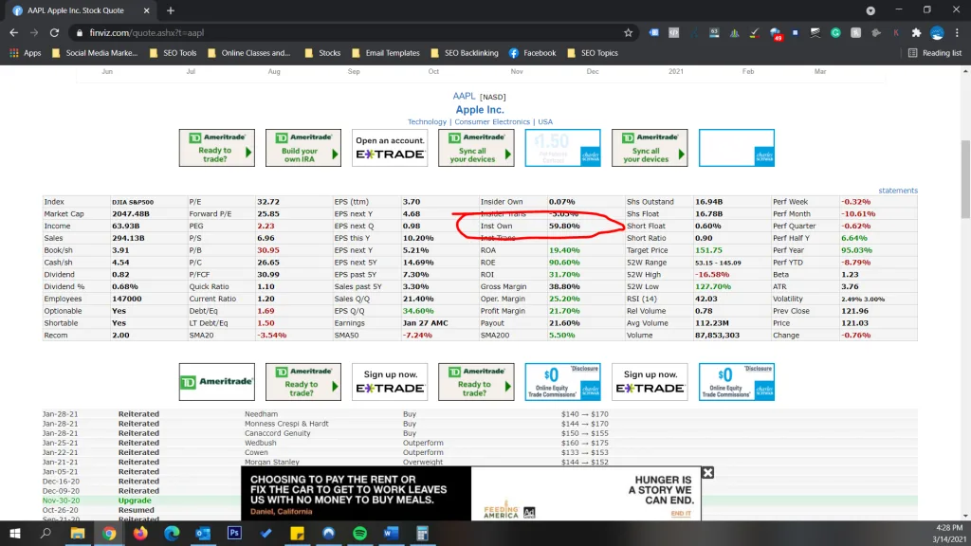Click inside the browser address bar
The width and height of the screenshot is (971, 546).
click(284, 31)
